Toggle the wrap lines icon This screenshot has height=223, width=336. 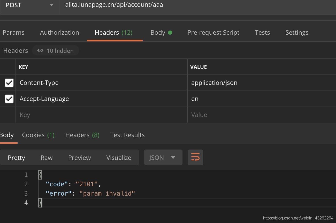pyautogui.click(x=195, y=157)
